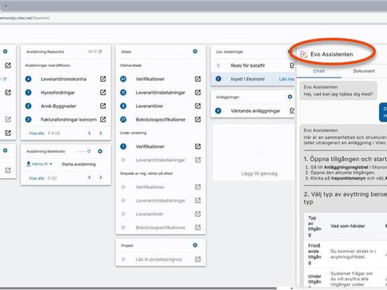Open Bokslutsspecifikationer under Obehandlade via link icon
Screen dimensions: 387x290
(198, 120)
